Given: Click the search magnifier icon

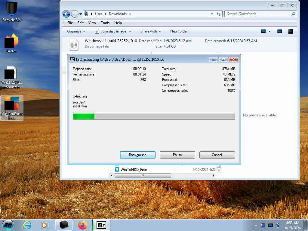Looking at the screenshot, I should 293,14.
